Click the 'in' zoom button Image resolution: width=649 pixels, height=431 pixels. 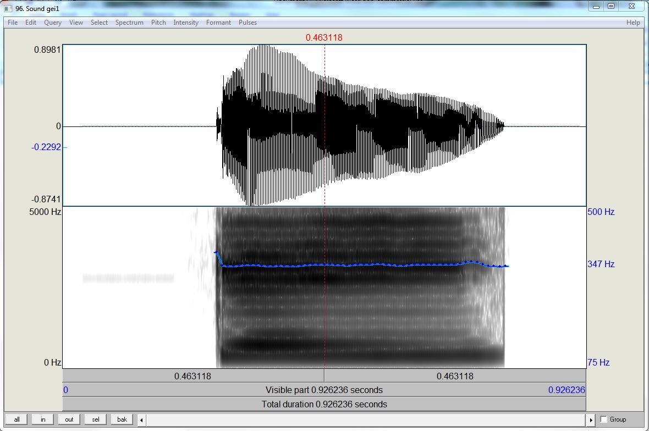click(x=43, y=419)
